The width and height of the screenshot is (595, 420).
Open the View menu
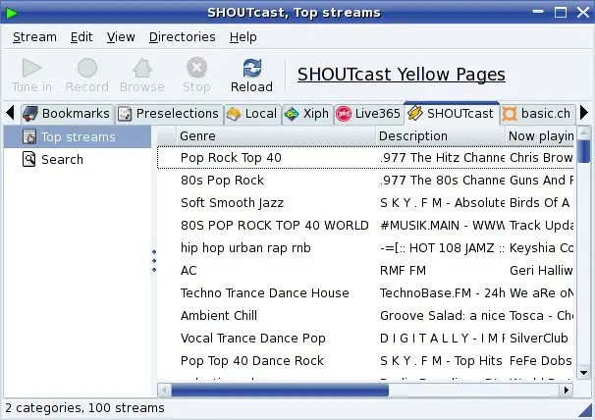(x=121, y=37)
